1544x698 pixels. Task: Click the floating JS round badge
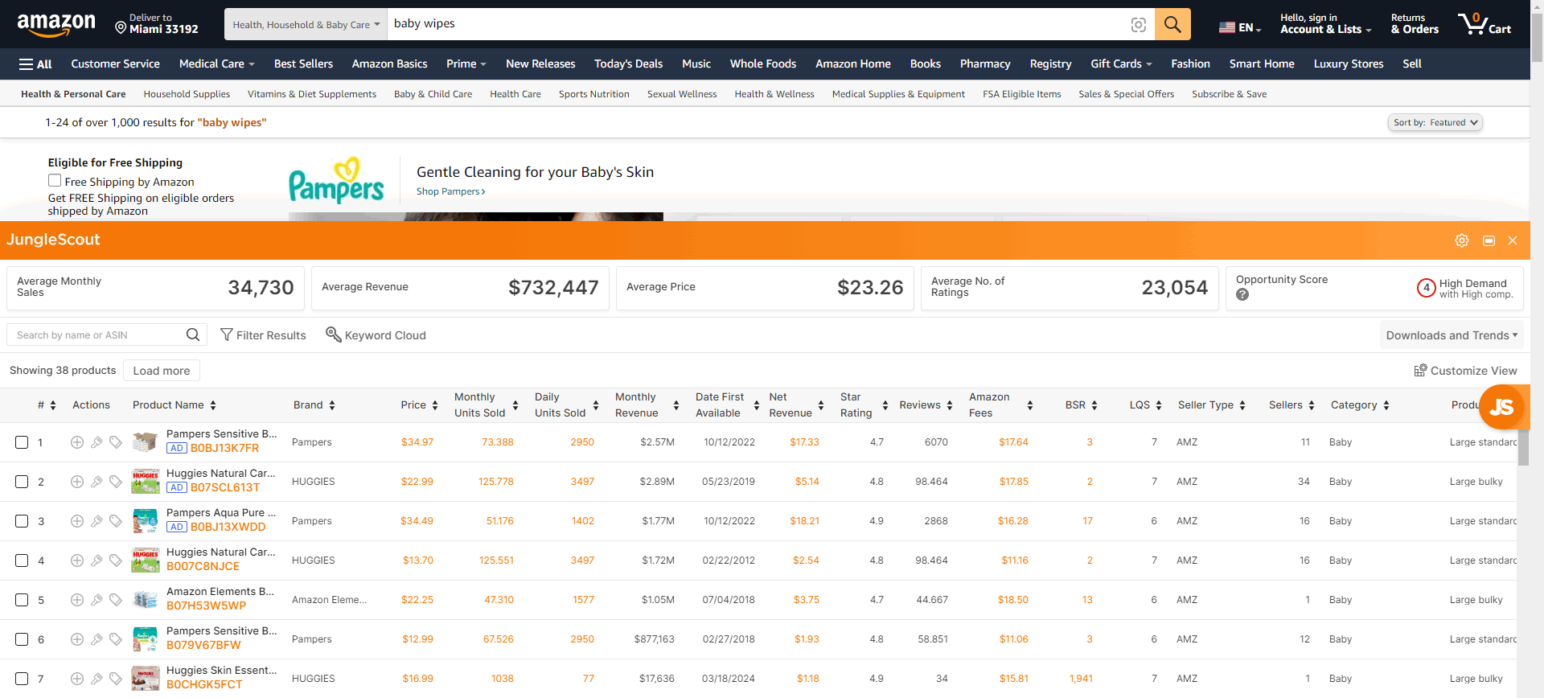click(1501, 408)
